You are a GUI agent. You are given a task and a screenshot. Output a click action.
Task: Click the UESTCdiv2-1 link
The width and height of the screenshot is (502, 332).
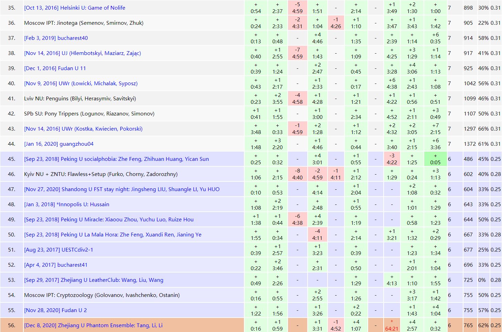(58, 250)
